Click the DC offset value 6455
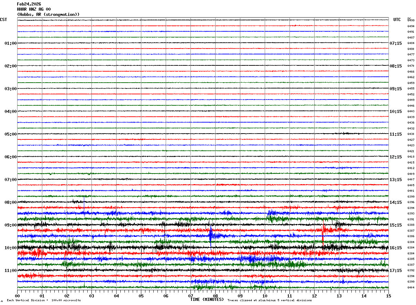Viewport: 416px width, 305px height. [411, 88]
